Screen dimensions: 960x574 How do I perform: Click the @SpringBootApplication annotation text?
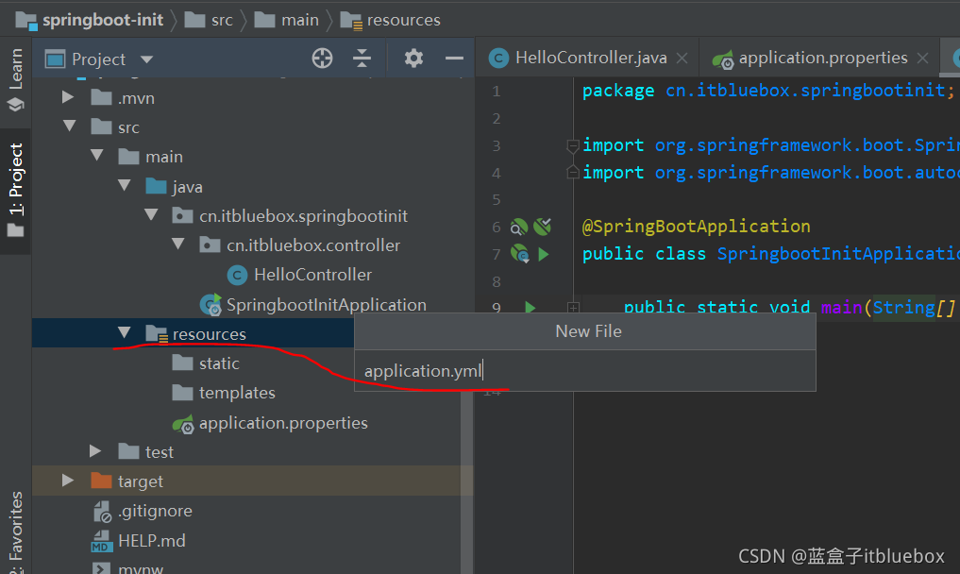696,227
